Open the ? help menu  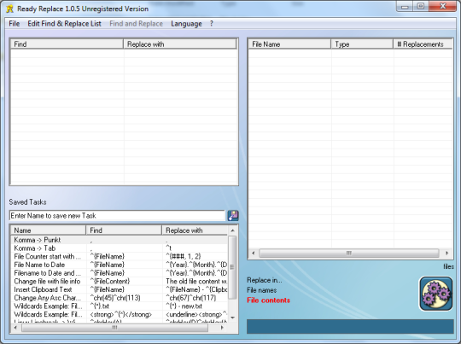[212, 24]
